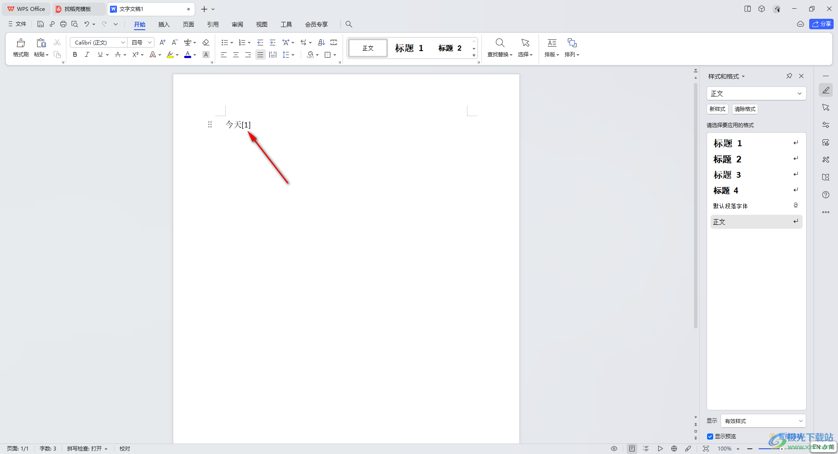This screenshot has width=838, height=454.
Task: Expand the 正文 style dropdown in pane
Action: tap(800, 93)
